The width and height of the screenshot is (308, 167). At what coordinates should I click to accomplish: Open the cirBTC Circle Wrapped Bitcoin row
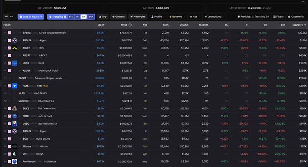pos(154,33)
